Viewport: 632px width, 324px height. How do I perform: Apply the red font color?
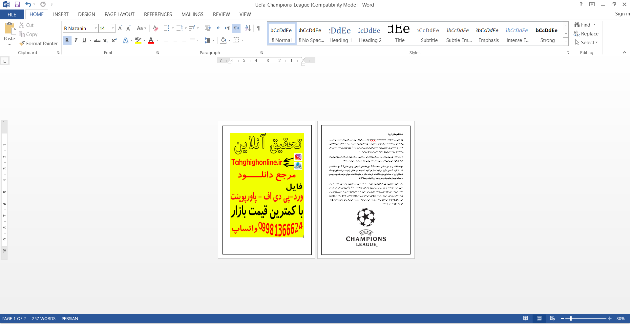(151, 40)
